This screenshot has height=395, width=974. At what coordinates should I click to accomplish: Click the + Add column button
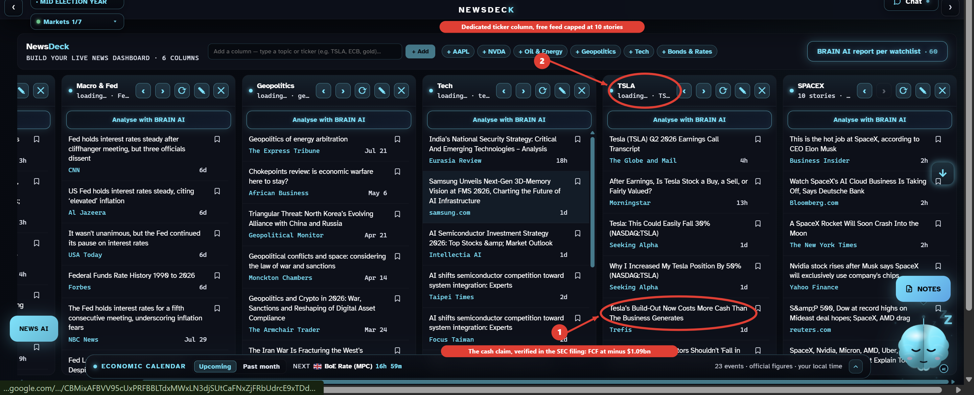[420, 51]
